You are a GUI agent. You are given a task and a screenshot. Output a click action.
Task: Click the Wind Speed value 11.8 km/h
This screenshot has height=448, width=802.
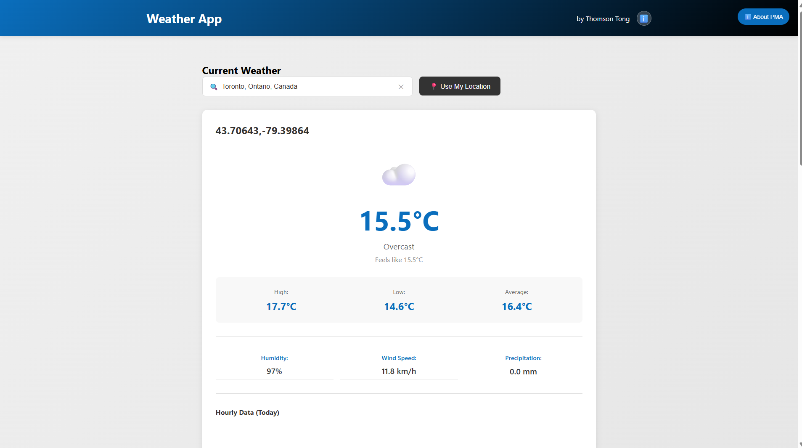(x=399, y=371)
